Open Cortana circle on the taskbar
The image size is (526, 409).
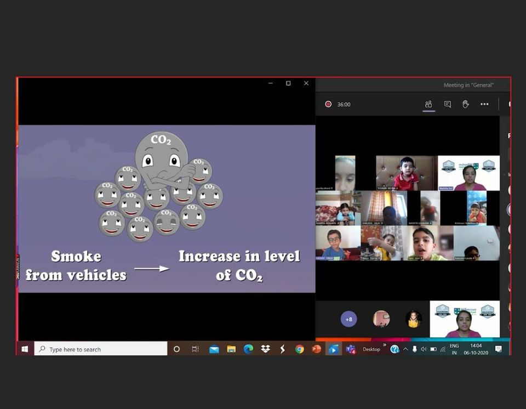point(176,349)
